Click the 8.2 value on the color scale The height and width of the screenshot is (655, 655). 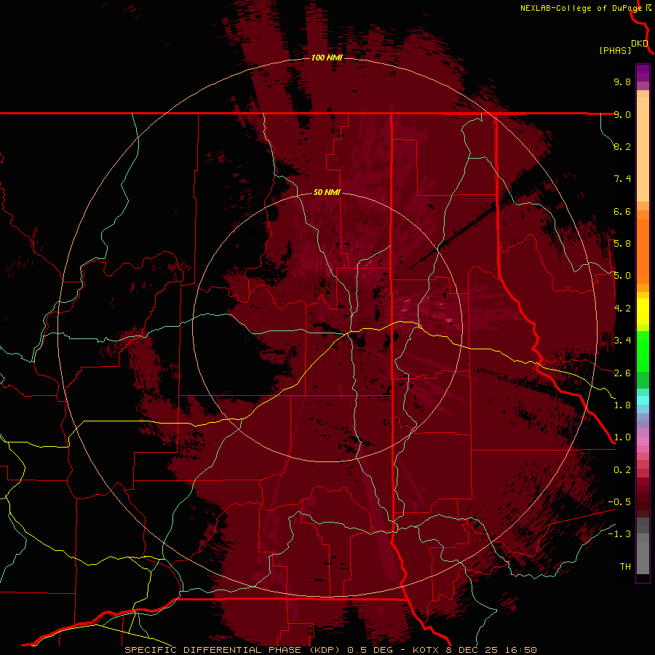tap(622, 146)
